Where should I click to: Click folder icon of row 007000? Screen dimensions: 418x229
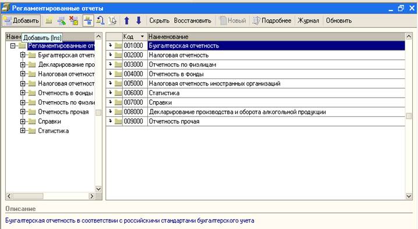click(x=118, y=102)
